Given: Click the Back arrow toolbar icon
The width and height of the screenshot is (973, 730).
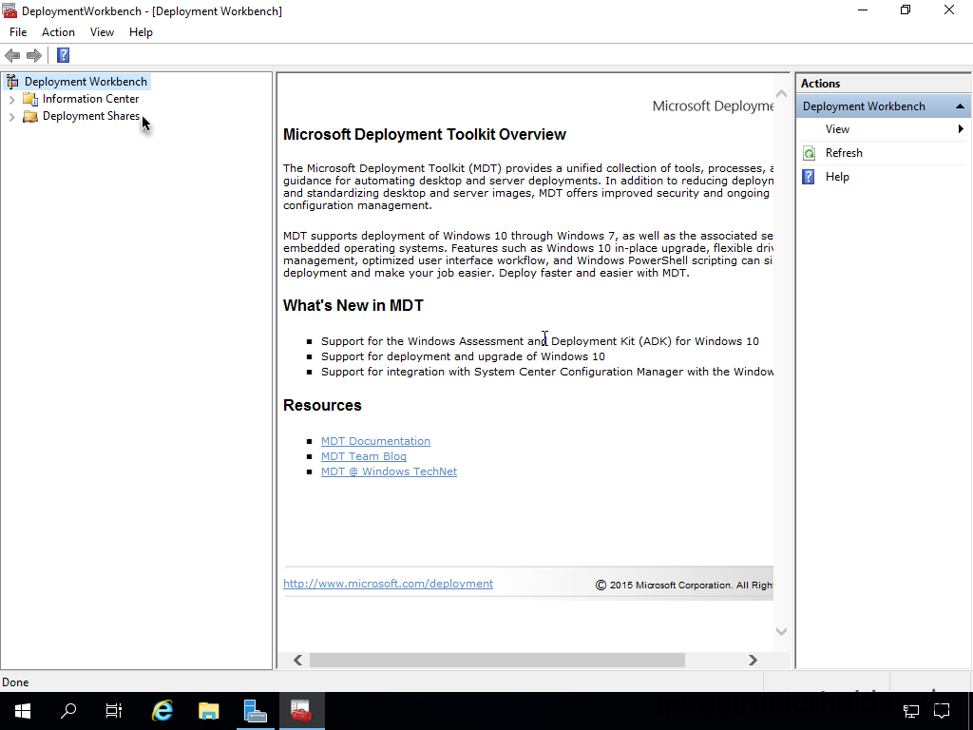Looking at the screenshot, I should (12, 55).
